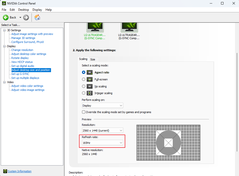Maximize the NVIDIA Control Panel window
239x176 pixels.
pyautogui.click(x=222, y=3)
